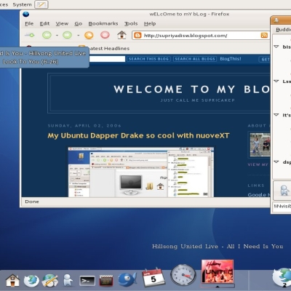Open the 'My Ubuntu Dapper Drake' post title
Screen dimensions: 291x291
point(138,135)
